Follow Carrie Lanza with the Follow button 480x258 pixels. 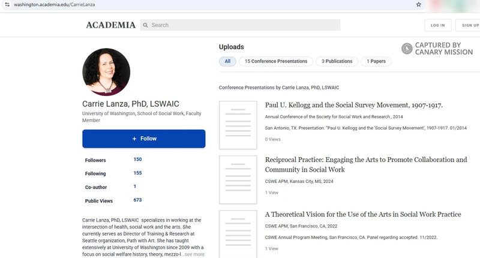(143, 139)
